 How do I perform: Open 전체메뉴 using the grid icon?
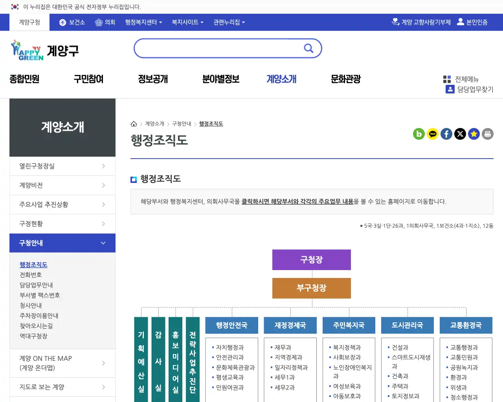(x=447, y=79)
